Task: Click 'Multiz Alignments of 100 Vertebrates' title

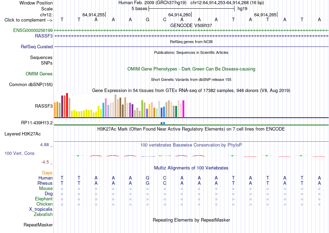Action: coord(191,168)
